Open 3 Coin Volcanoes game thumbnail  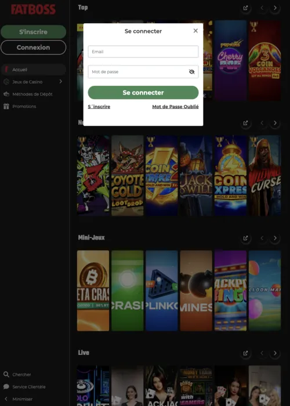tap(264, 60)
